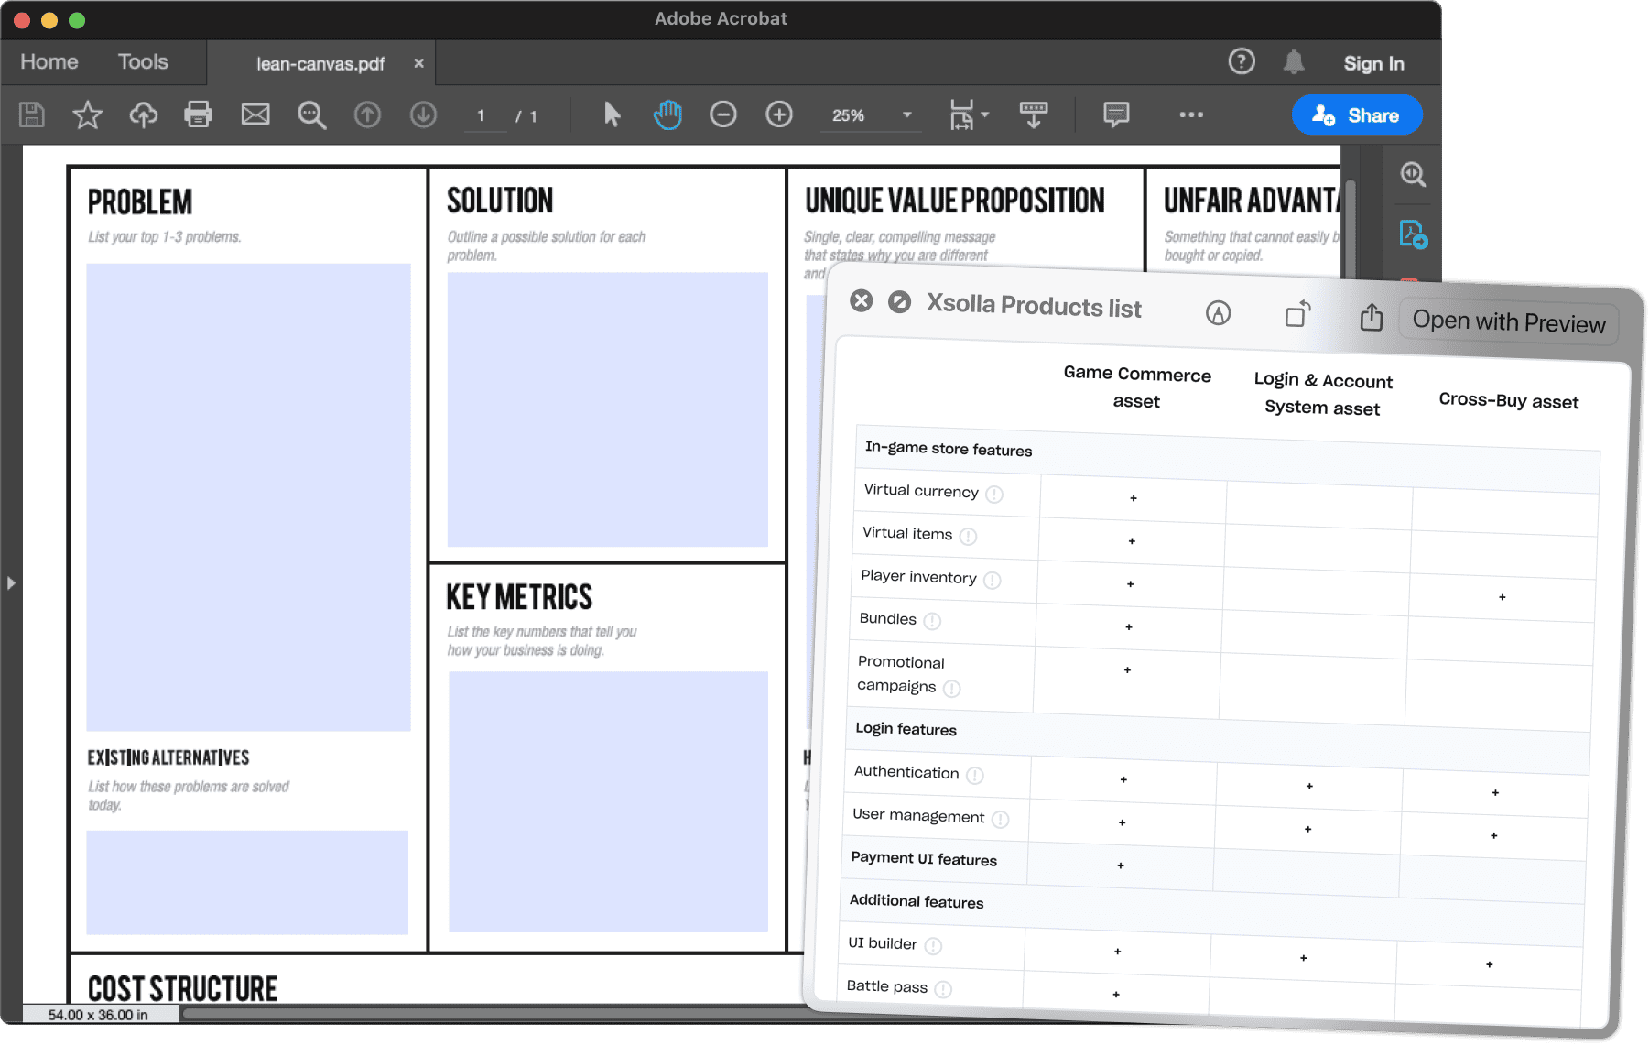The image size is (1649, 1045).
Task: Expand the left navigation pane arrow
Action: coord(11,582)
